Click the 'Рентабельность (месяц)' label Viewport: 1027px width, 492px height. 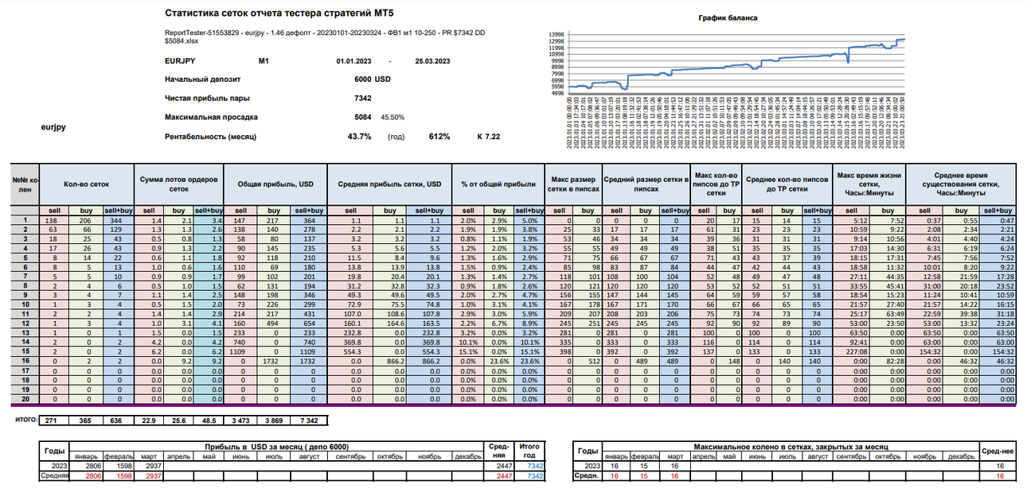[x=211, y=137]
